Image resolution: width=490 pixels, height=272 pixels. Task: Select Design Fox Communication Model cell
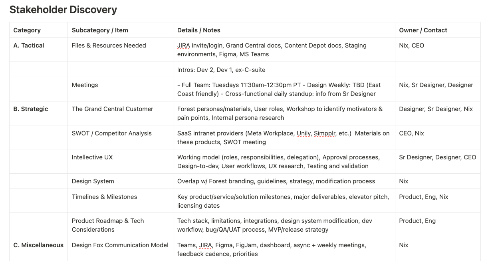pos(121,249)
